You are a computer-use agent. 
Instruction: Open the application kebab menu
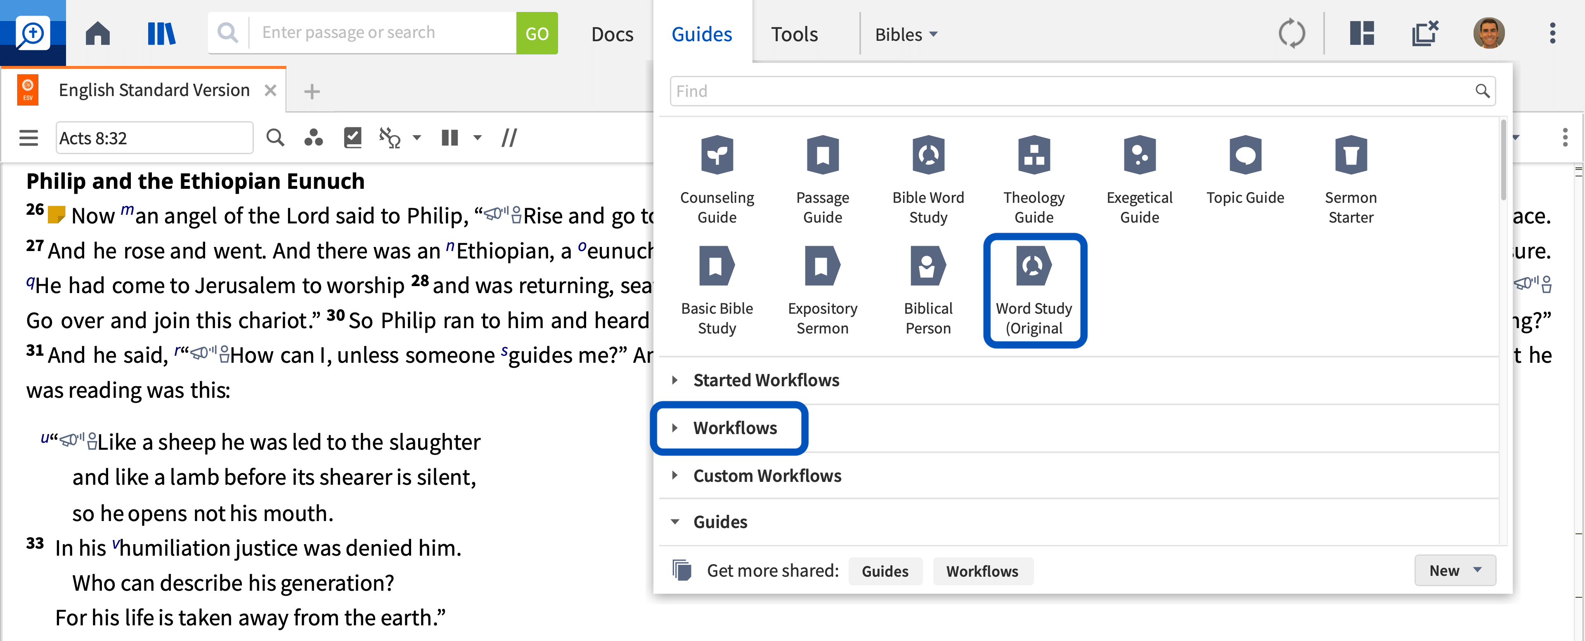(1552, 33)
